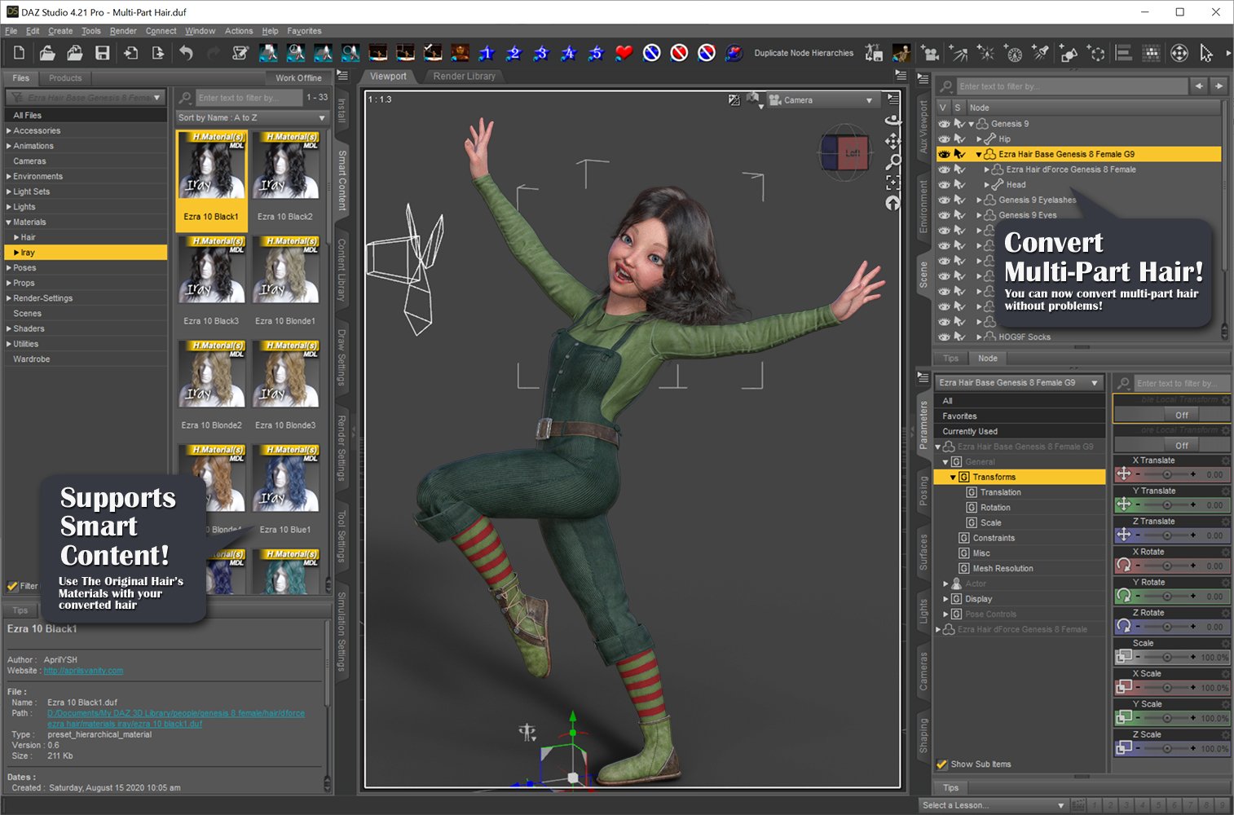Click the red heart toolbar icon
This screenshot has width=1234, height=815.
click(624, 53)
